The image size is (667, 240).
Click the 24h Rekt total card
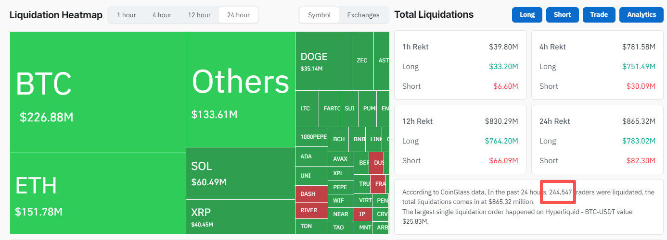(597, 141)
